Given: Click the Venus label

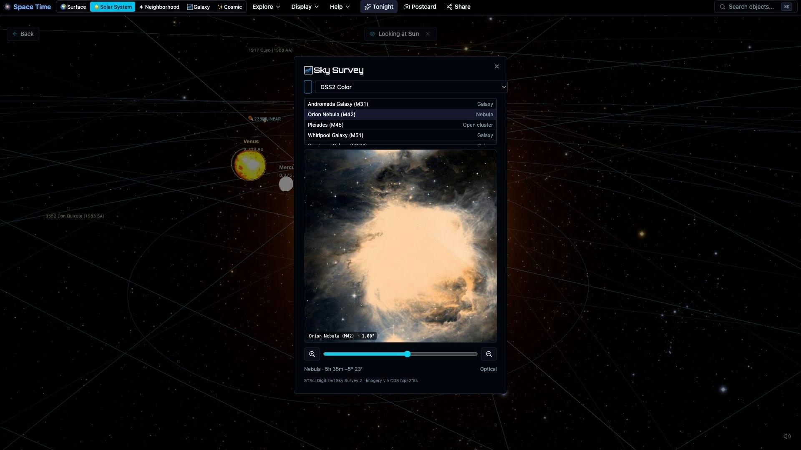Looking at the screenshot, I should [251, 142].
